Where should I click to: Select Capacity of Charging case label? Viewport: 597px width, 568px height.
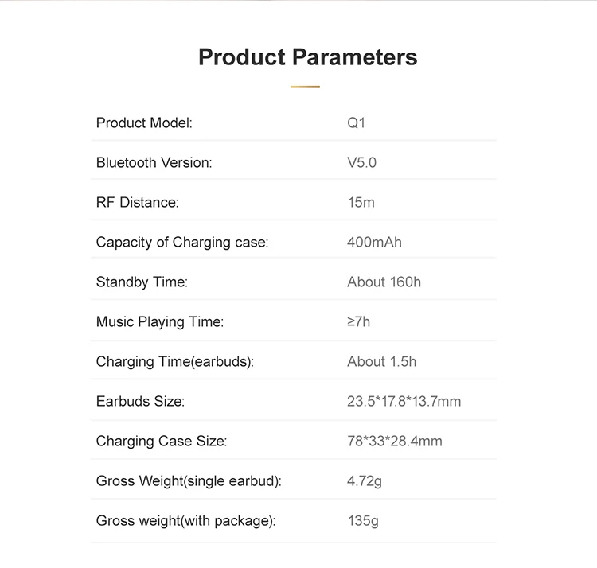[x=182, y=243]
